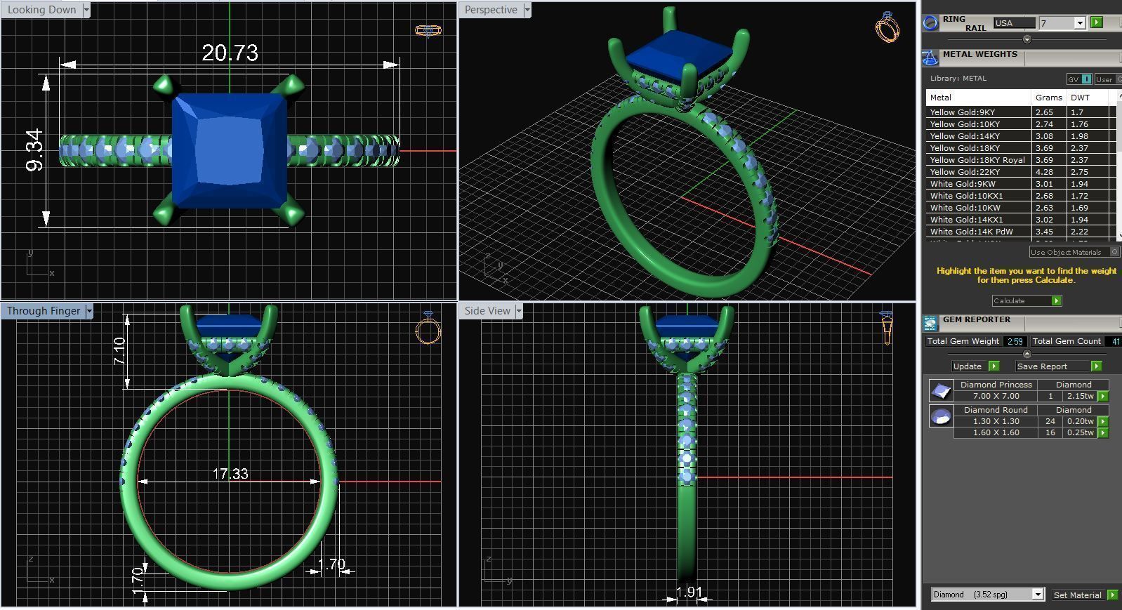Image resolution: width=1122 pixels, height=610 pixels.
Task: Click the USA ring standard field
Action: 1014,23
